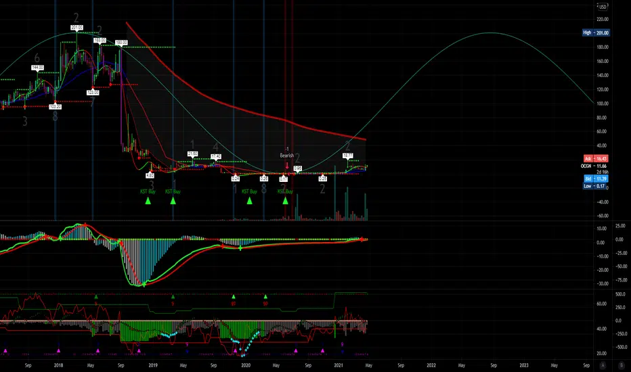Click the 100.00 price axis tick
This screenshot has height=372, width=631.
(x=603, y=103)
